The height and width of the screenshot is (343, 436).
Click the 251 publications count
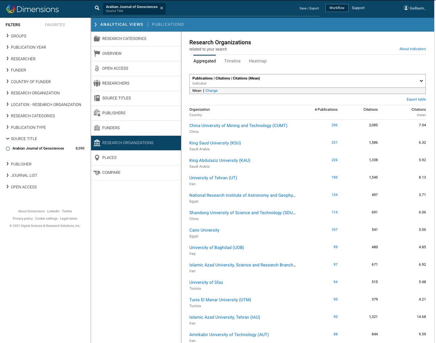click(334, 143)
